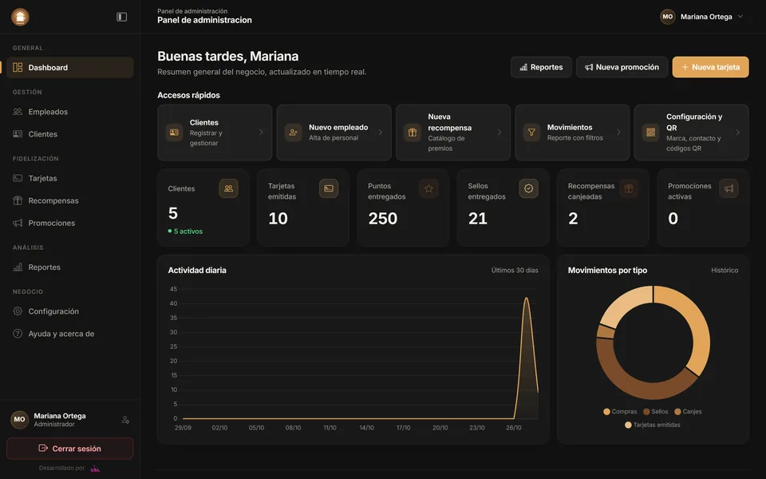The width and height of the screenshot is (766, 479).
Task: Click the '5 activos' status text
Action: coord(188,232)
